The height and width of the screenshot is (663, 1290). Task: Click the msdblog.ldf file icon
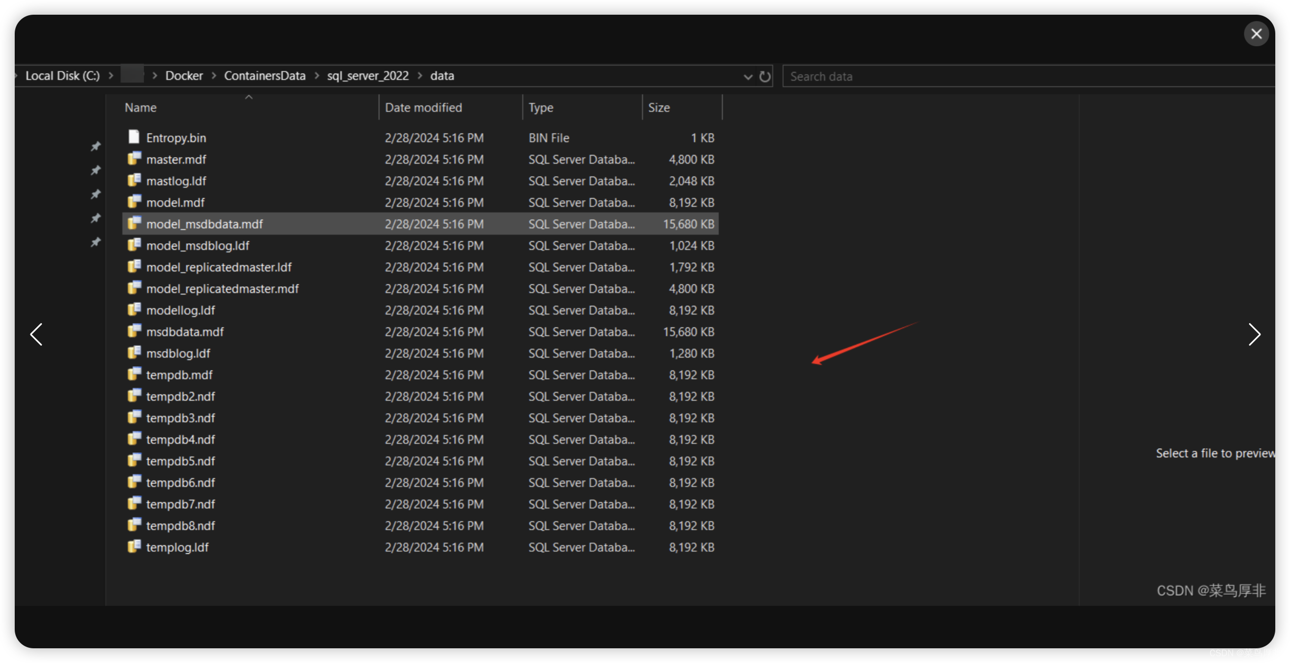coord(134,353)
